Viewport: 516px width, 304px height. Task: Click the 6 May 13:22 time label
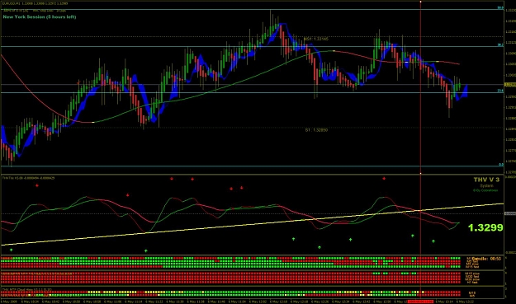pyautogui.click(x=465, y=302)
